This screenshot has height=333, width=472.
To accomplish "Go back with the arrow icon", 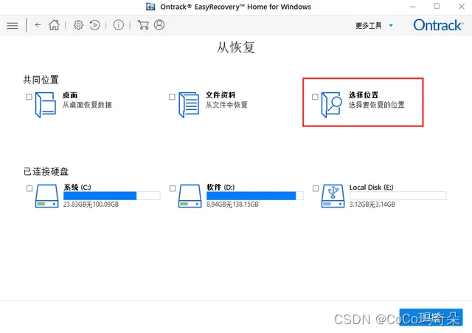I will [38, 25].
